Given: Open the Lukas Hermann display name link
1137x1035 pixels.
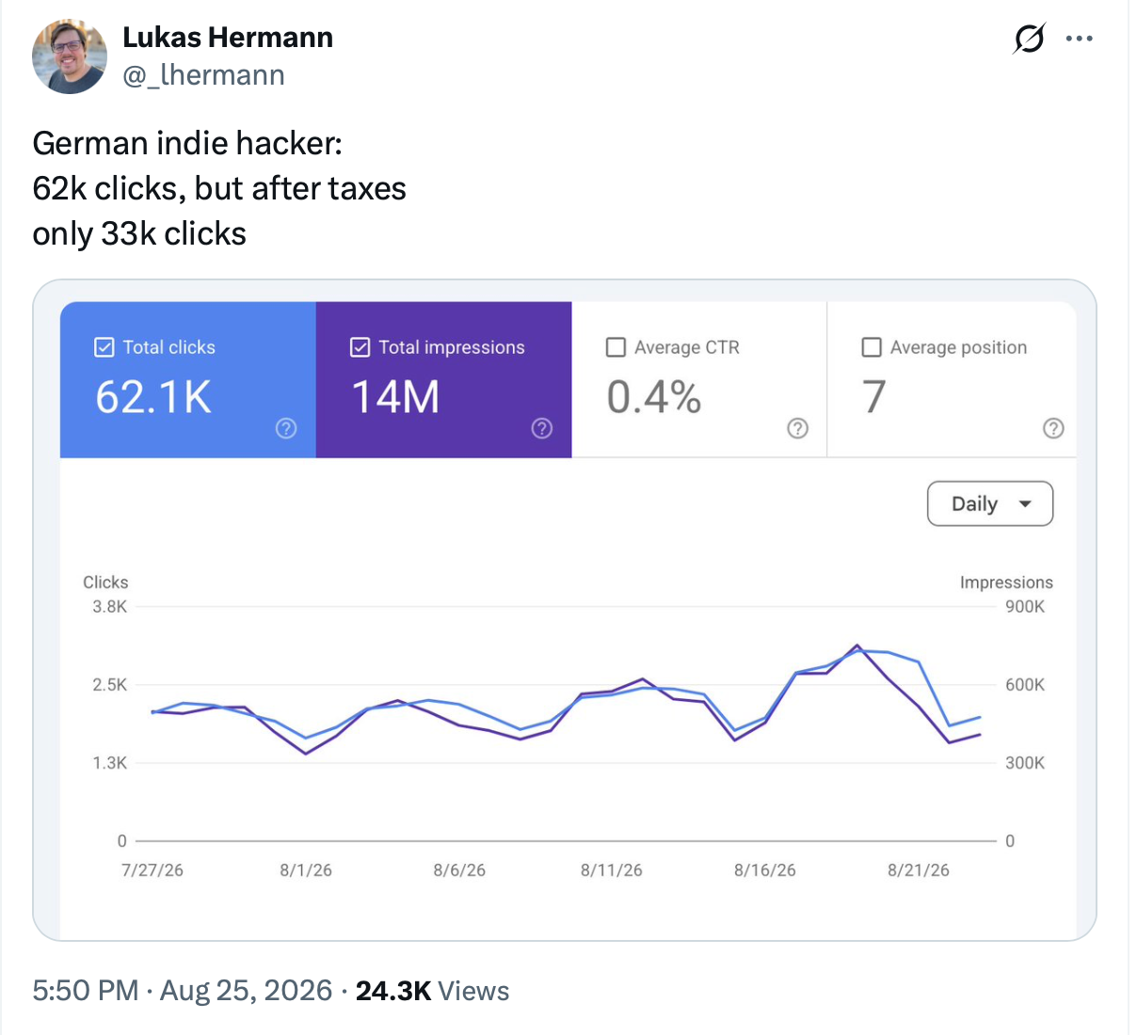Looking at the screenshot, I should point(228,37).
